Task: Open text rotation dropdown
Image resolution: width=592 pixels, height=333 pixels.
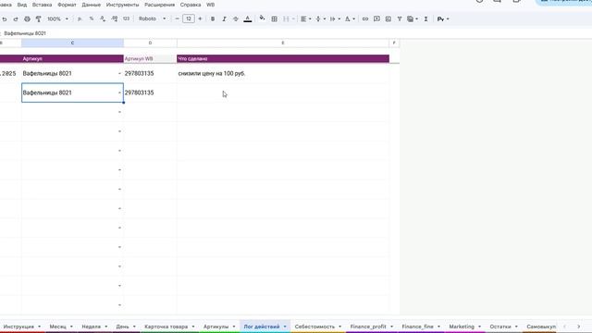Action: pyautogui.click(x=350, y=18)
